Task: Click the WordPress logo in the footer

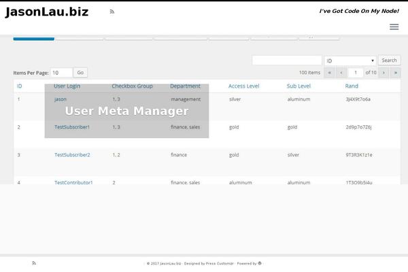Action: pyautogui.click(x=260, y=263)
